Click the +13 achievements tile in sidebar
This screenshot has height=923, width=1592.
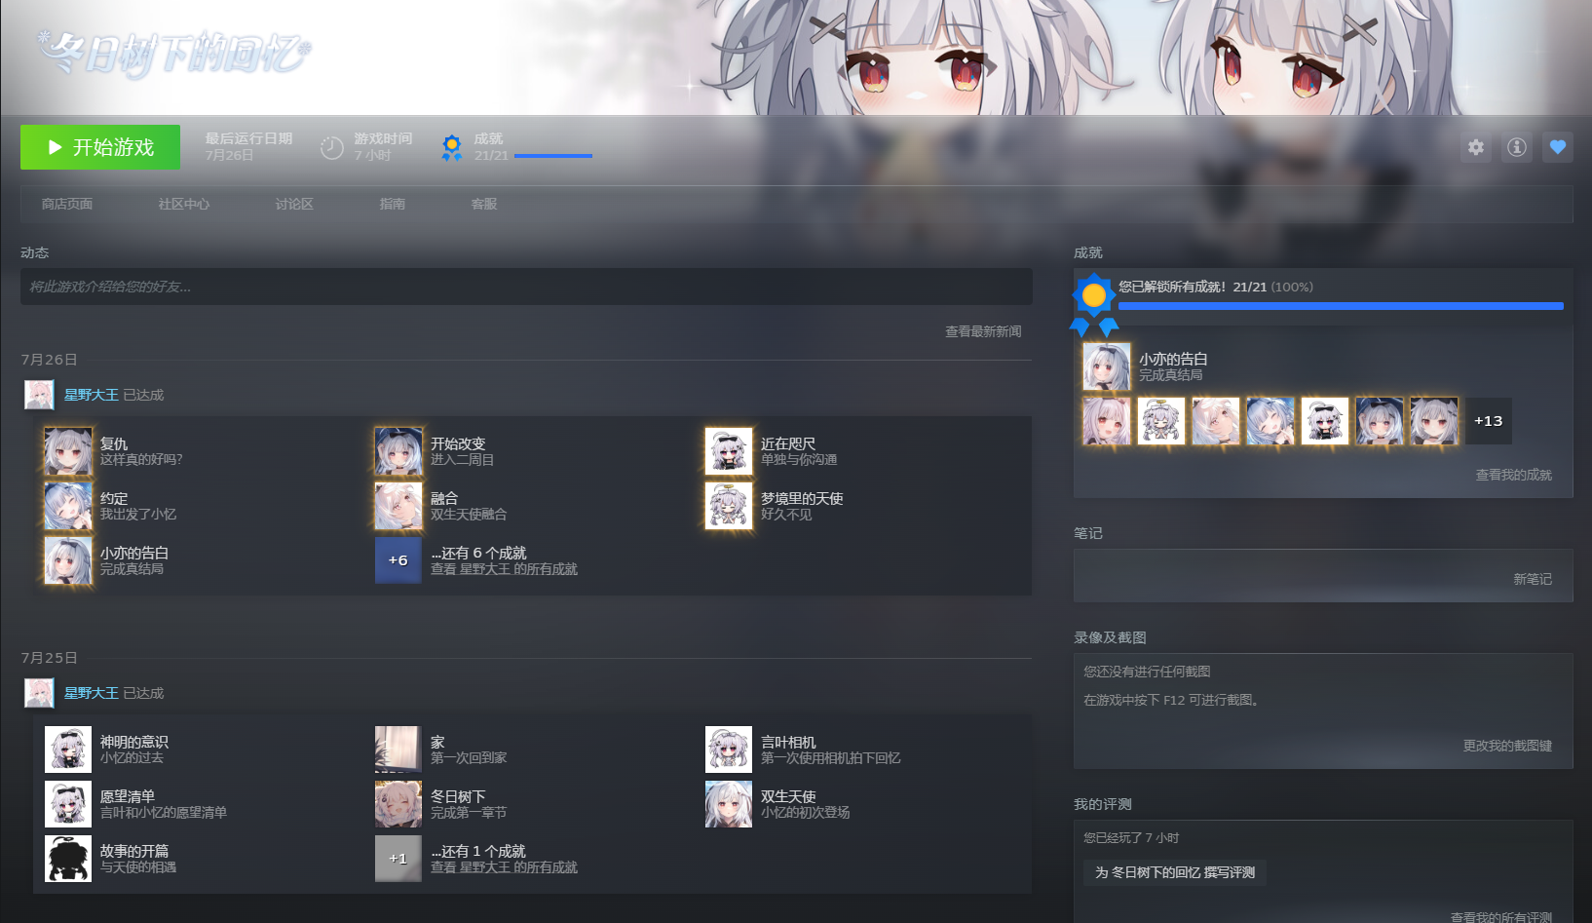[1489, 421]
